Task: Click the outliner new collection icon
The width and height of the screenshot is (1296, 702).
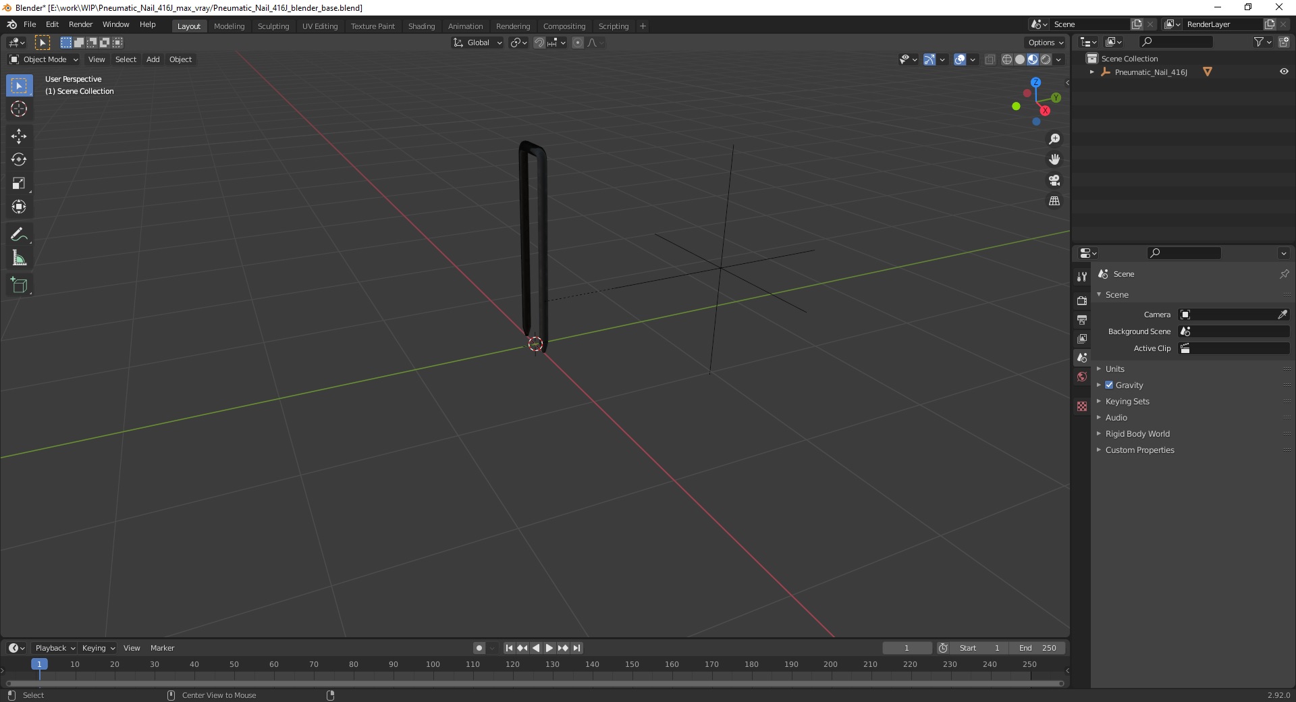Action: pyautogui.click(x=1284, y=43)
